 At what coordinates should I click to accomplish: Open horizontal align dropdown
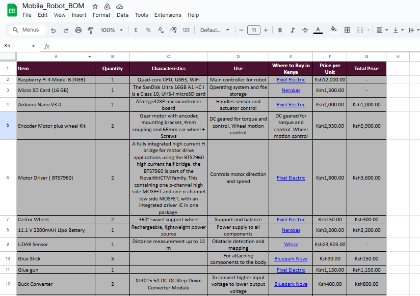382,30
